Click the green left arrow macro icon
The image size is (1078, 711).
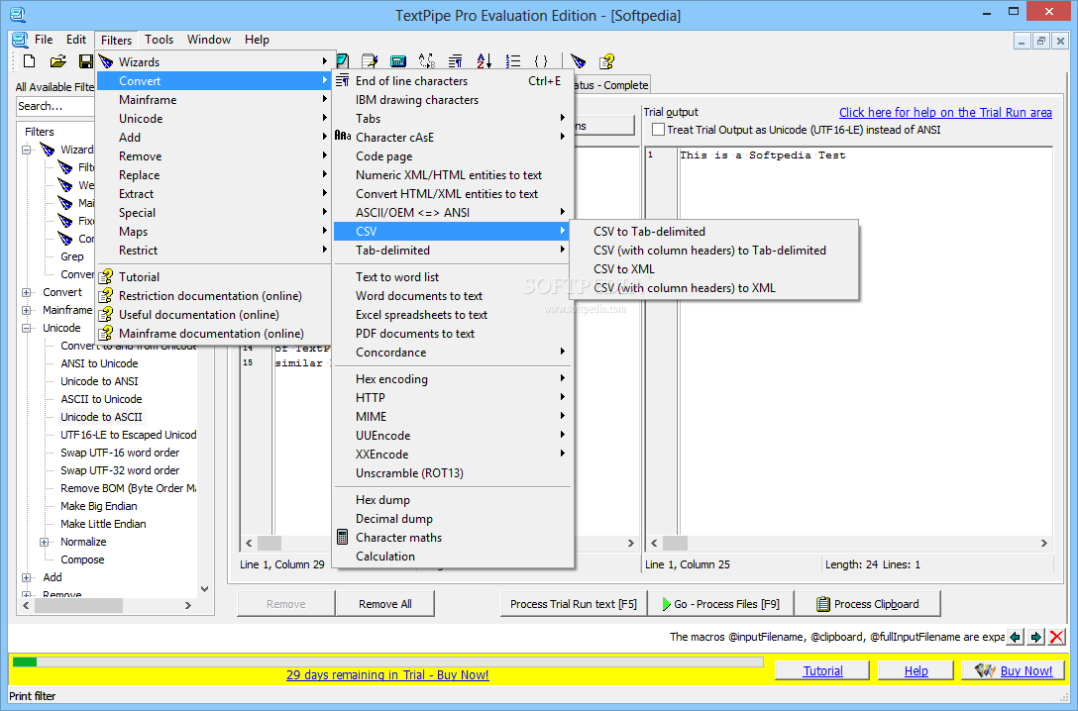tap(1015, 637)
